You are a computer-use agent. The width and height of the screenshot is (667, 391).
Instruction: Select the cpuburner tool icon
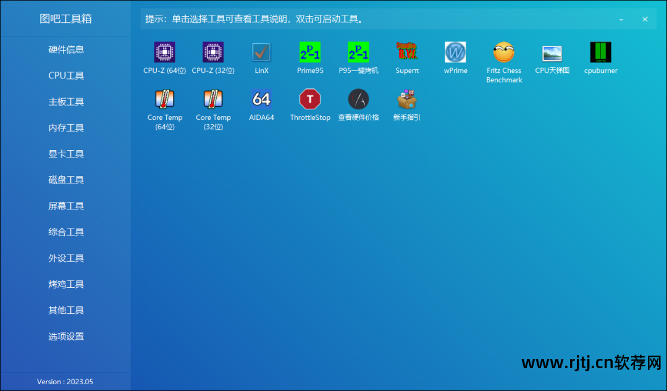[x=600, y=53]
